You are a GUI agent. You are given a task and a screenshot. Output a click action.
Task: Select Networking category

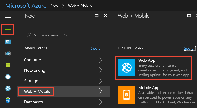click(x=64, y=70)
